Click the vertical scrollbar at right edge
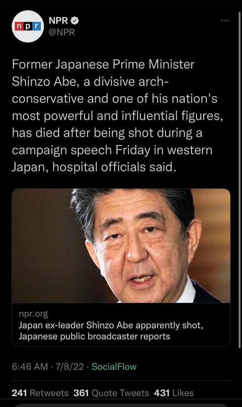242x407 pixels. [239, 179]
